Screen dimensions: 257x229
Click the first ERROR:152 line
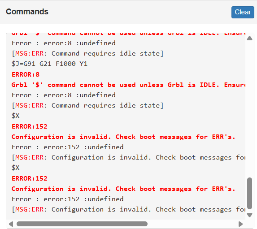[30, 126]
